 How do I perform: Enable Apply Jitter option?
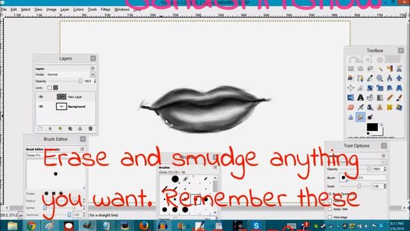click(330, 209)
